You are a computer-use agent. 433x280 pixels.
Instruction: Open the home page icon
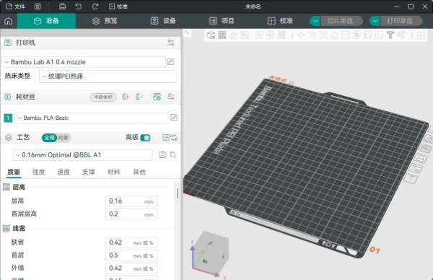tap(8, 21)
